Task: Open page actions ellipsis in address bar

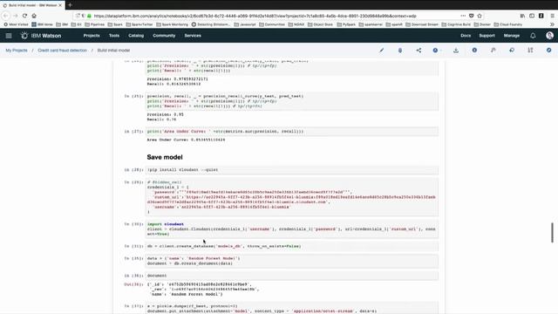Action: click(x=463, y=16)
